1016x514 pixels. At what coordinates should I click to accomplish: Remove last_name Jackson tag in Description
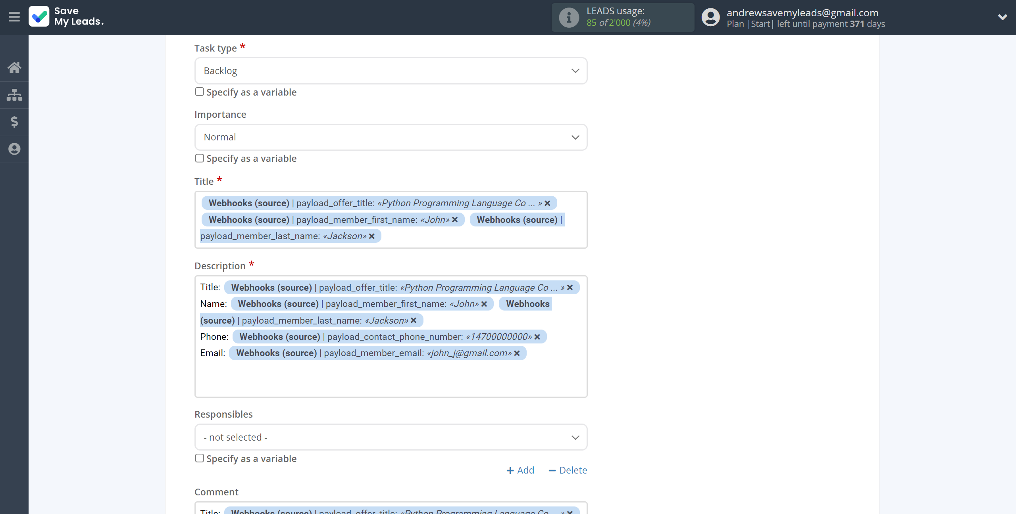coord(413,320)
